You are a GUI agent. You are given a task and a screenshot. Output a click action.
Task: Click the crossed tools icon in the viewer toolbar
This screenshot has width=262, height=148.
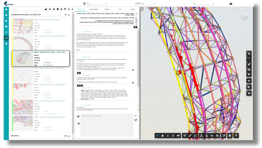(230, 136)
